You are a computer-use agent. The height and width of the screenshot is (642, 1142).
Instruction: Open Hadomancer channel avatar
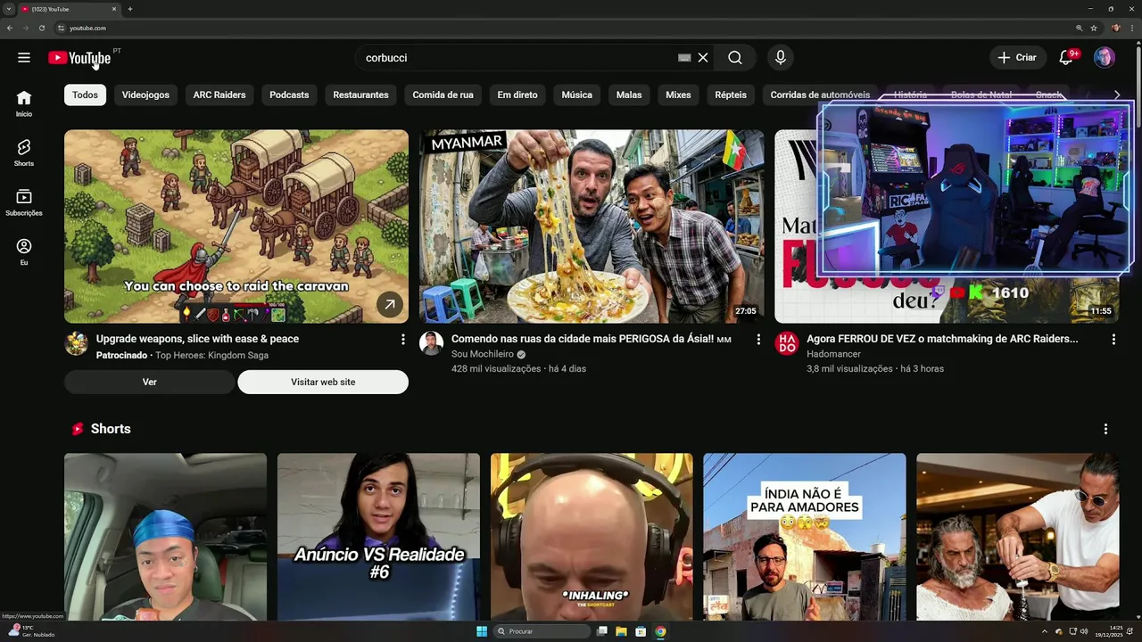pos(787,343)
